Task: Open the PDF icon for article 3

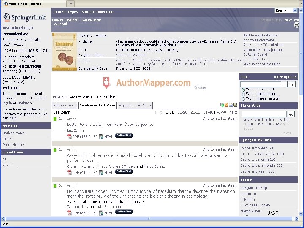Action: [x=69, y=213]
